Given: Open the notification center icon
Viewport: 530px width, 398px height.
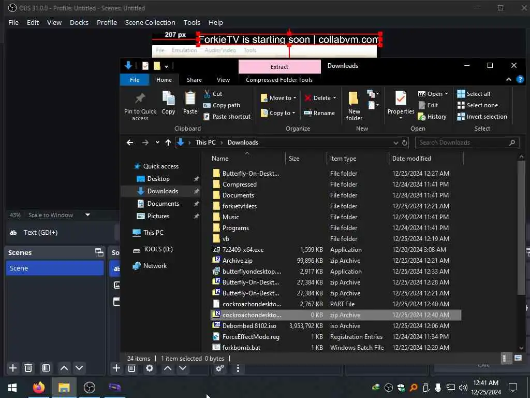Looking at the screenshot, I should (513, 388).
